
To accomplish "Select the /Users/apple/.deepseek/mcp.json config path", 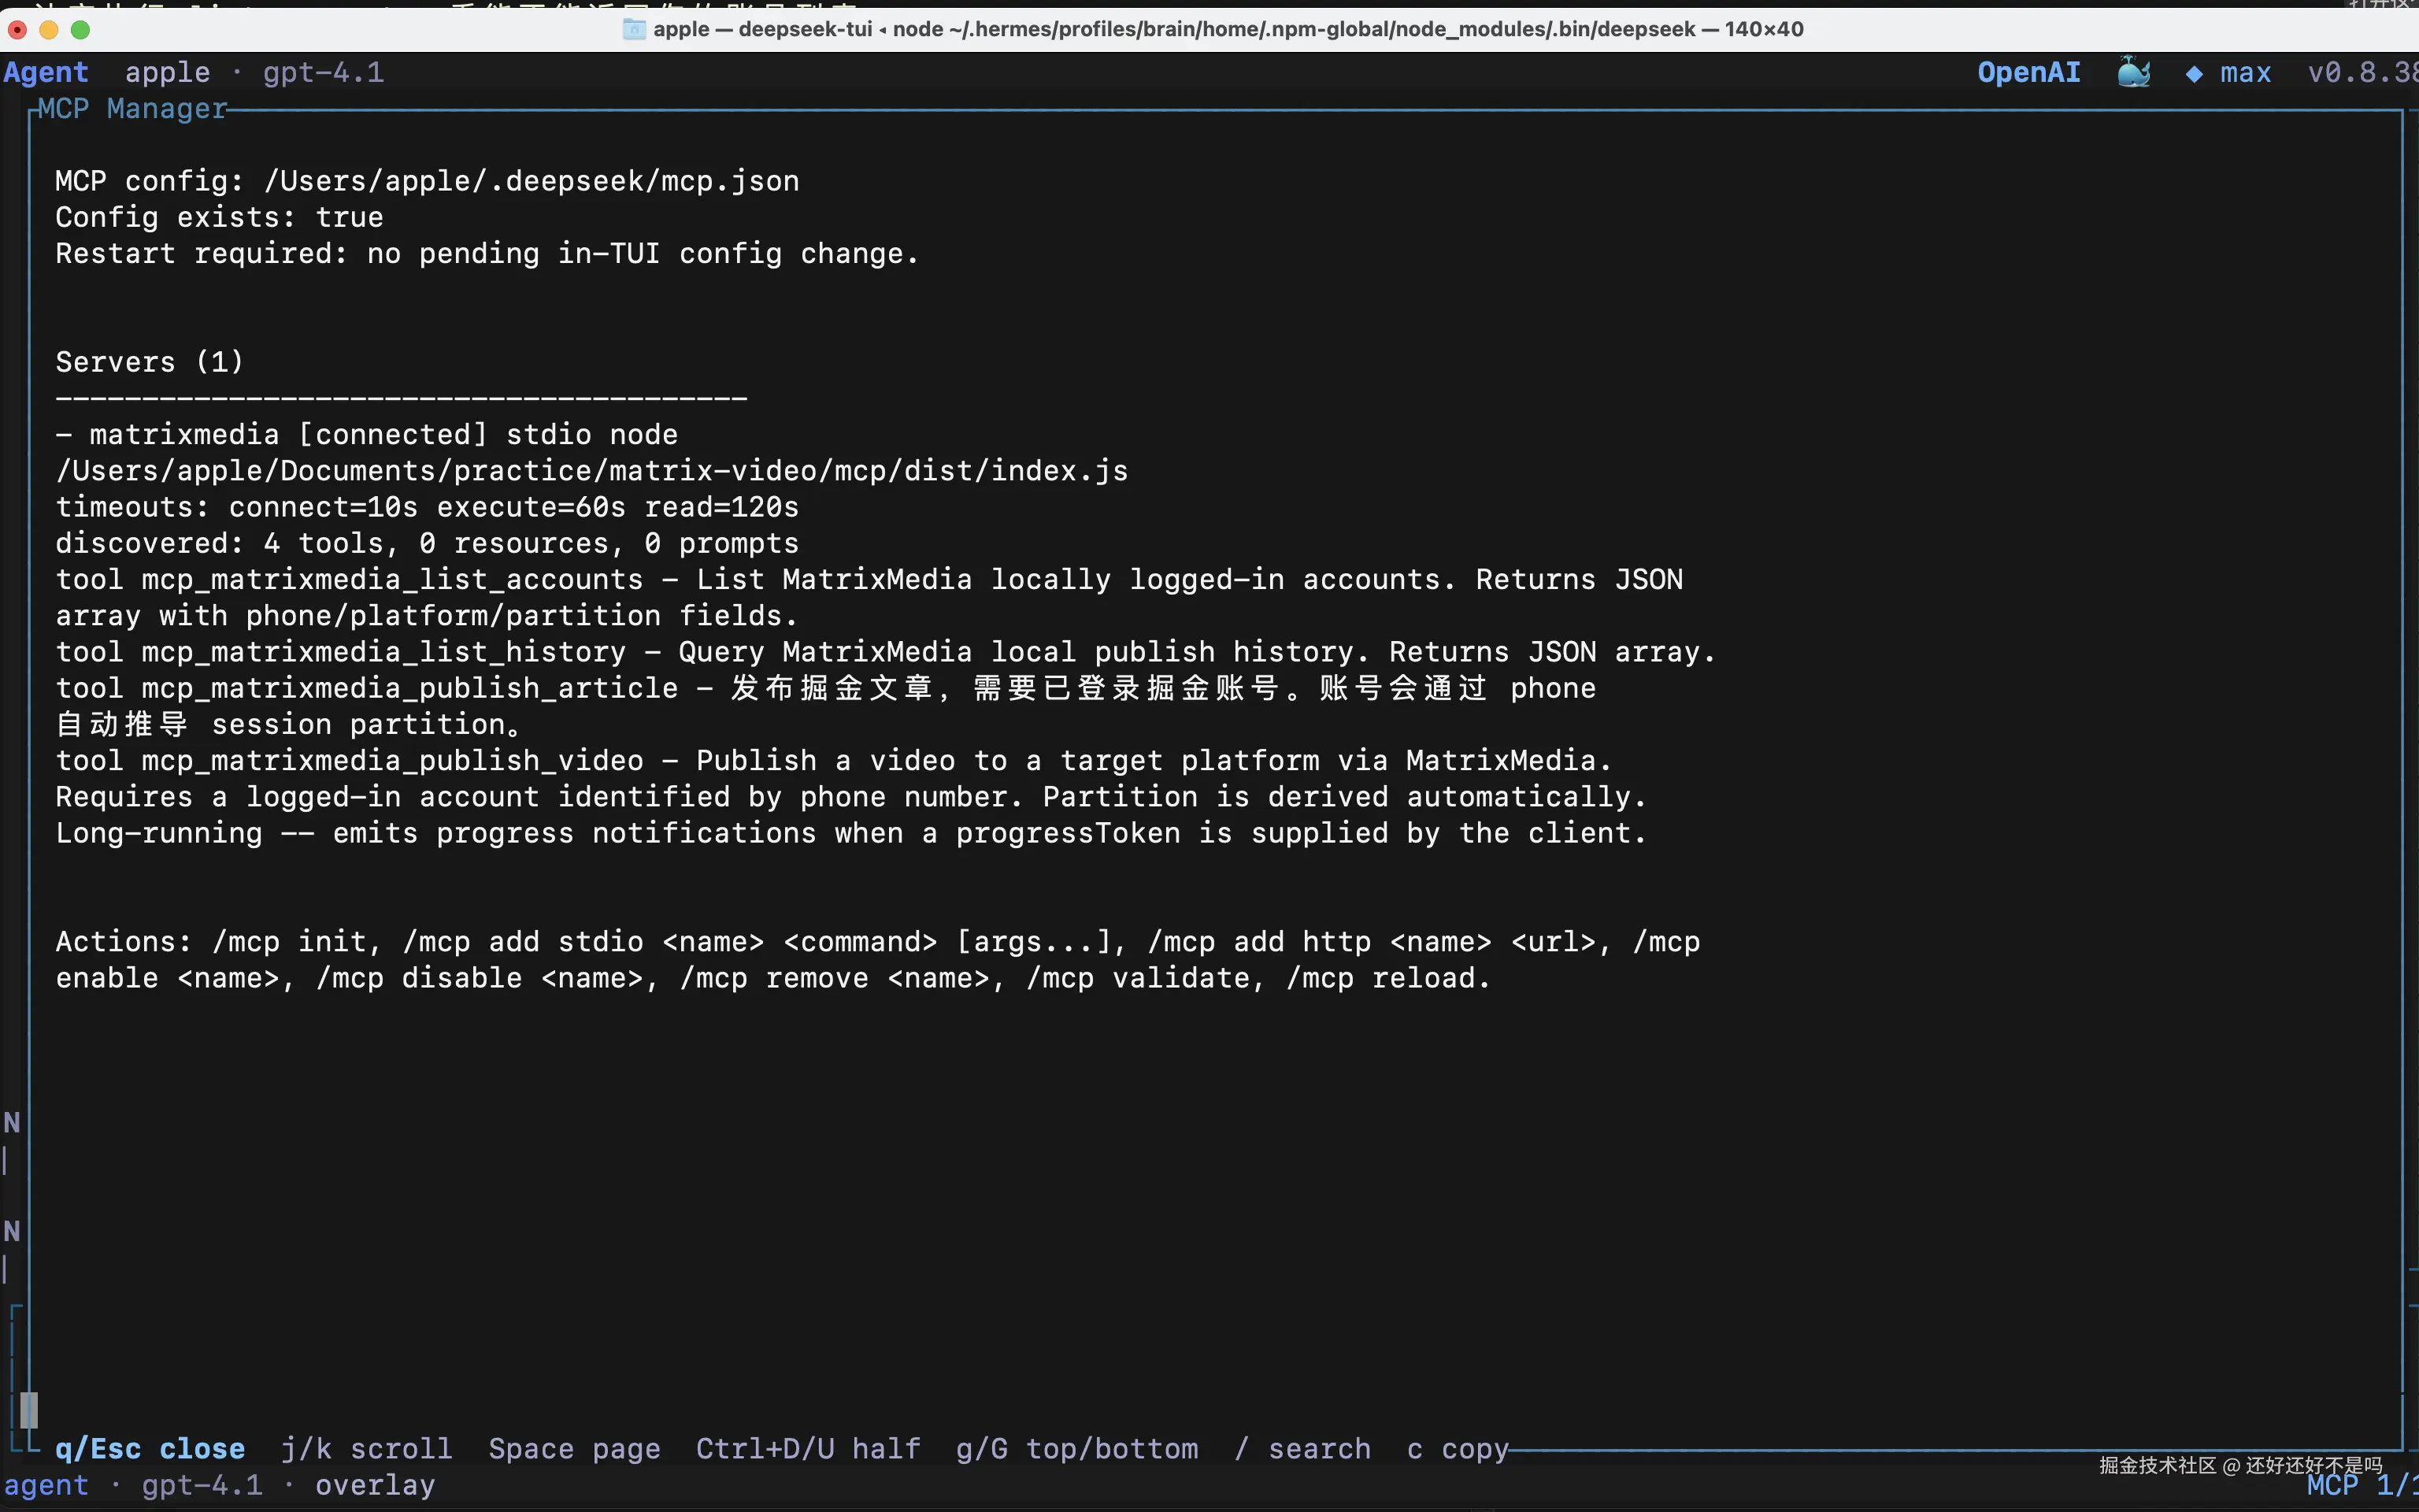I will click(x=532, y=182).
